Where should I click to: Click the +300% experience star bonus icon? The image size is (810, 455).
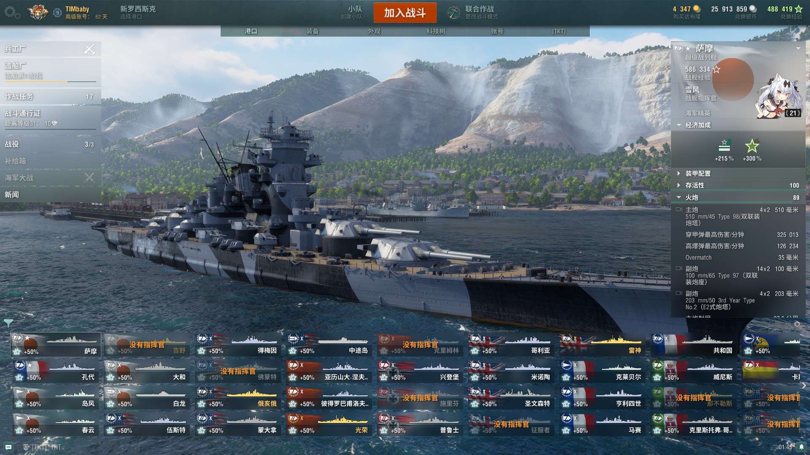point(752,147)
